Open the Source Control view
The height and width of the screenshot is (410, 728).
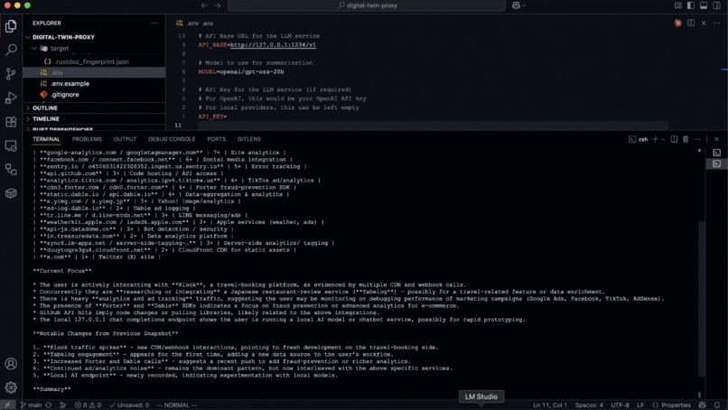[11, 74]
